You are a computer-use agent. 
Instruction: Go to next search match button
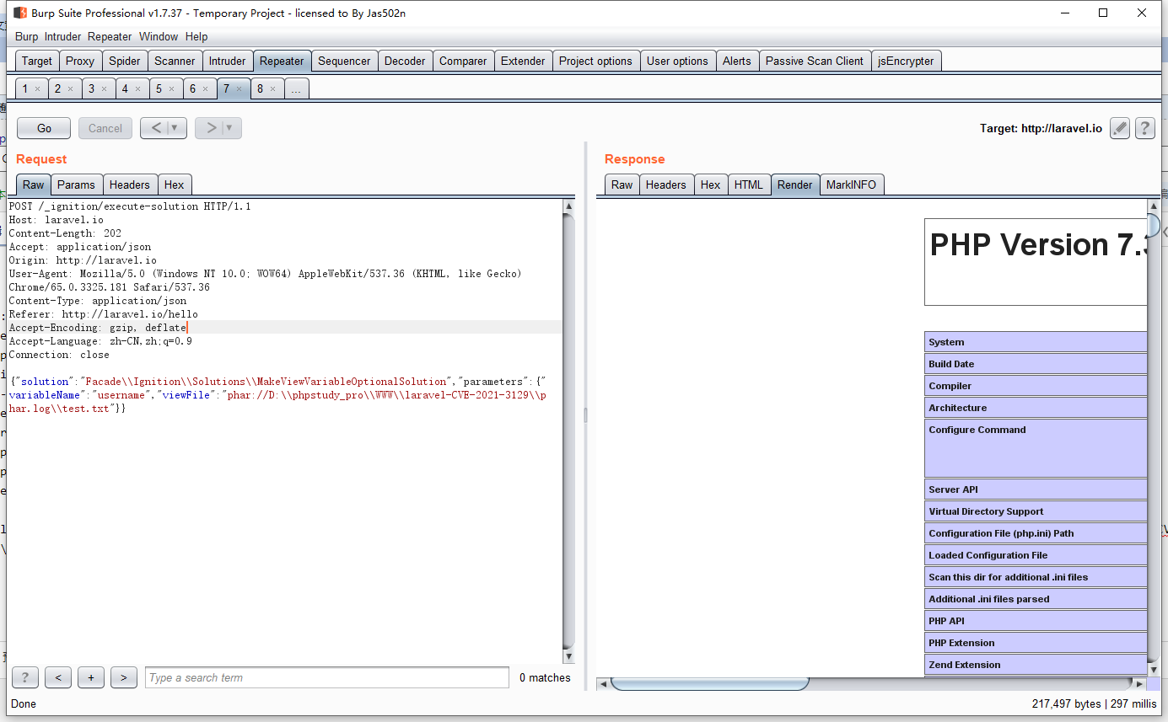tap(124, 677)
